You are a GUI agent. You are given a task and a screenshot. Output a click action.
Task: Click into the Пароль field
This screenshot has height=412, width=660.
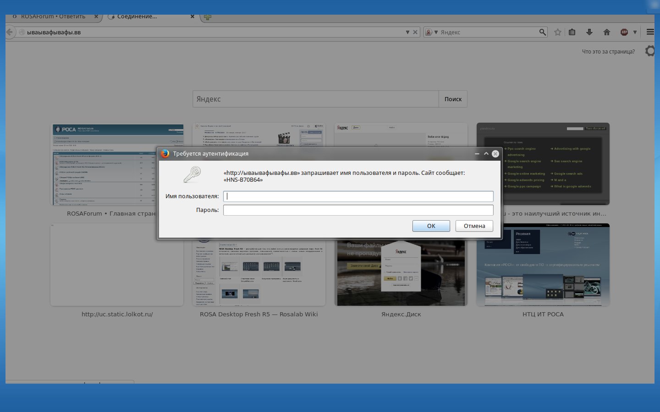pyautogui.click(x=358, y=210)
